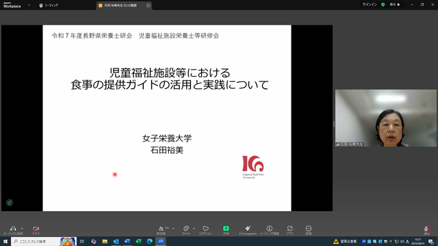Click the Leave meeting button
This screenshot has height=246, width=438.
coord(426,230)
